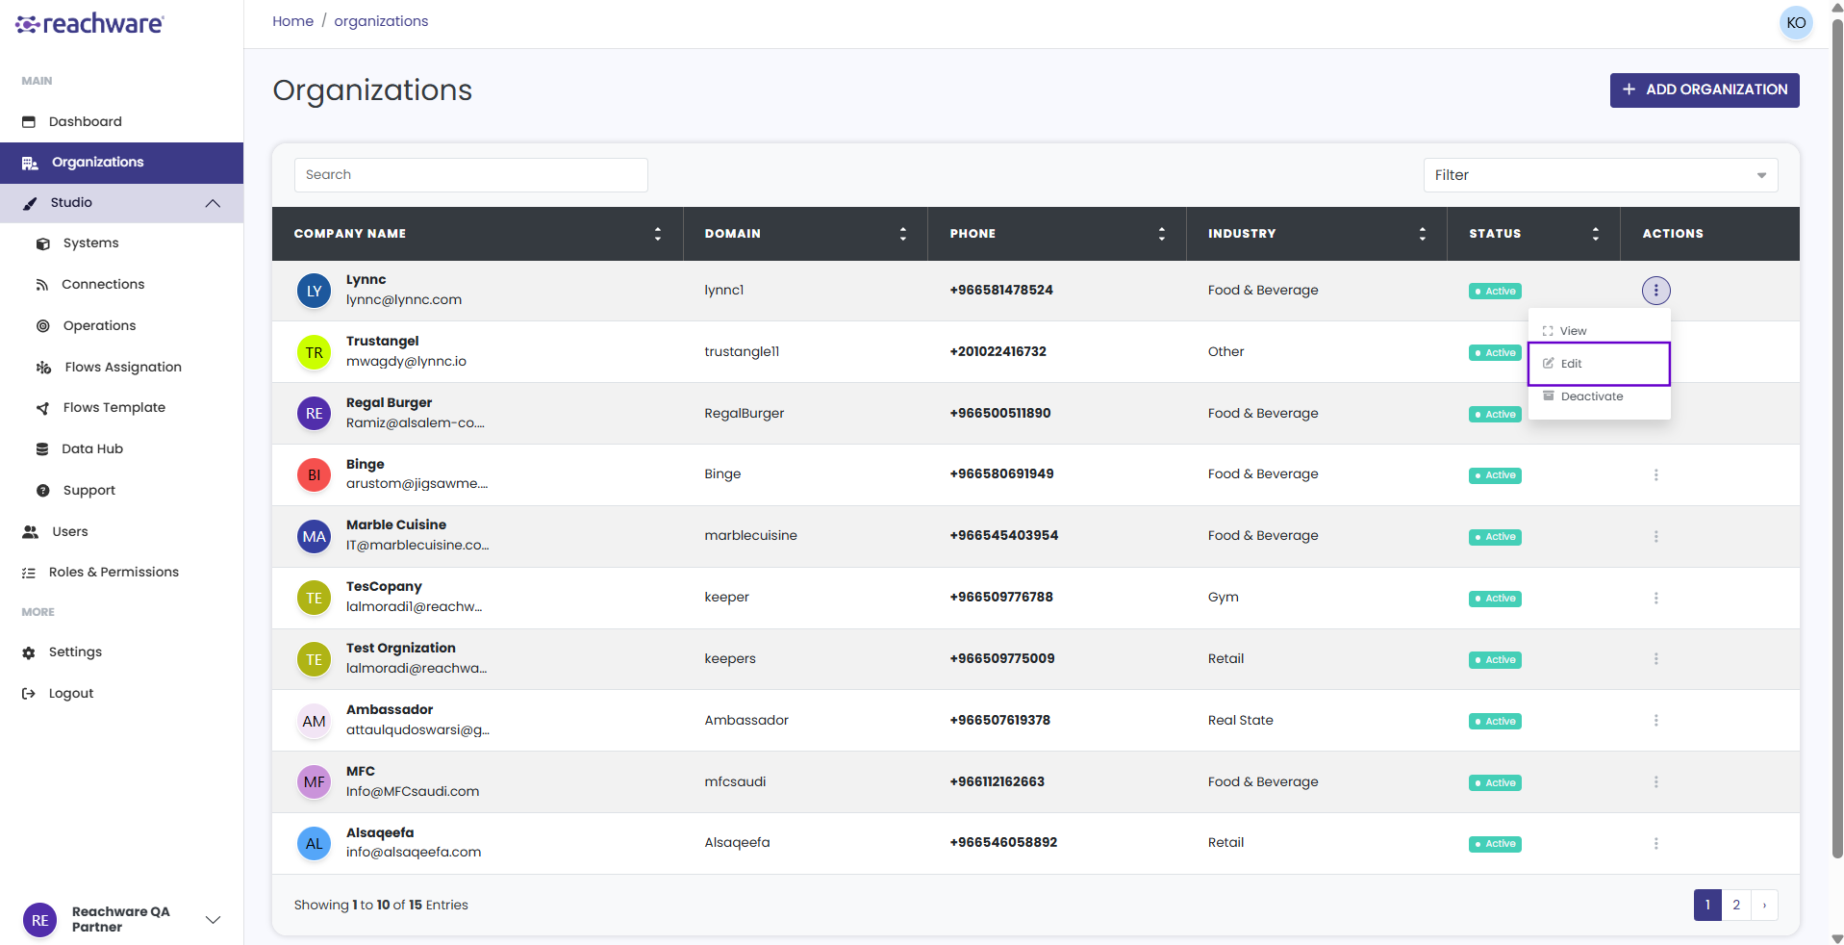Click Info@MFCsaudi.com email text
Image resolution: width=1844 pixels, height=945 pixels.
click(x=413, y=792)
